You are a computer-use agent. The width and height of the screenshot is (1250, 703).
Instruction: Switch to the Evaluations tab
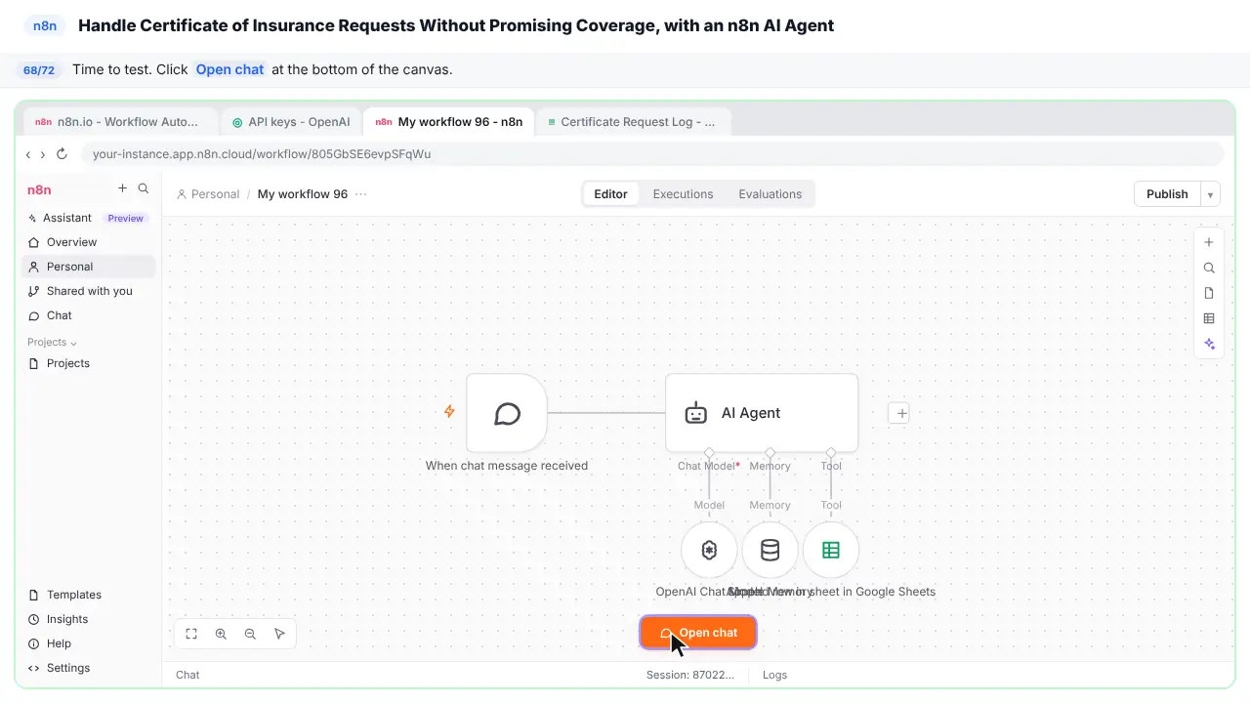point(770,194)
